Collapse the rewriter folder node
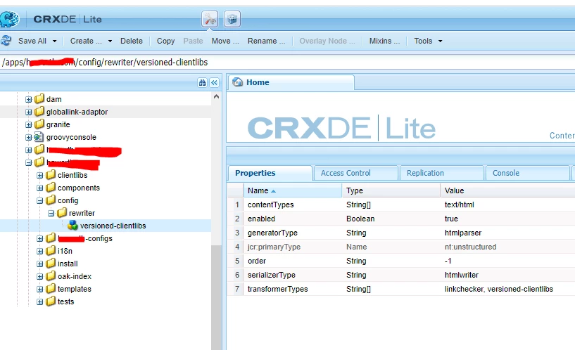 pos(51,213)
